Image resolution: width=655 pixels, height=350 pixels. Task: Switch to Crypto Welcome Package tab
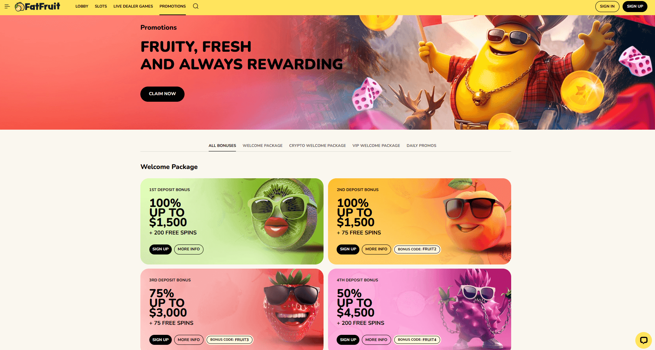click(317, 146)
